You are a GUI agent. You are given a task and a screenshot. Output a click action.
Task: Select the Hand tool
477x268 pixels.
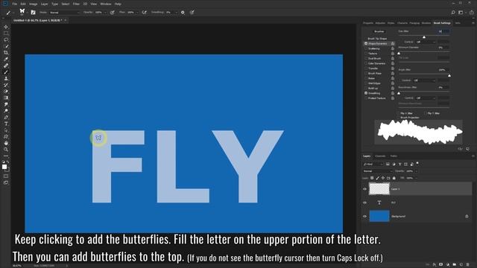(x=6, y=143)
